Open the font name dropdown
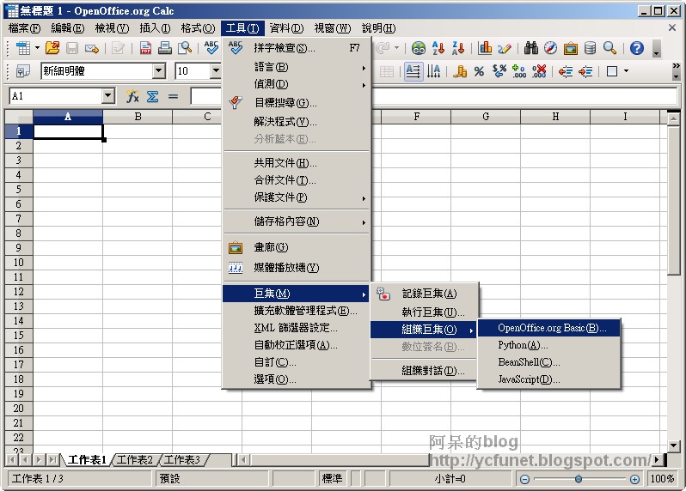Screen dimensions: 686x491 click(x=159, y=70)
